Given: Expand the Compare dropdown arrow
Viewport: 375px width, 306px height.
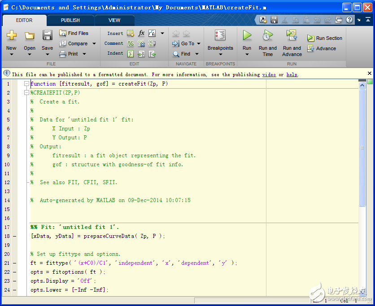Looking at the screenshot, I should click(94, 44).
